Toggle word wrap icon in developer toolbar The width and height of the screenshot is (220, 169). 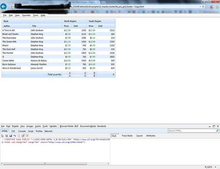click(27, 136)
